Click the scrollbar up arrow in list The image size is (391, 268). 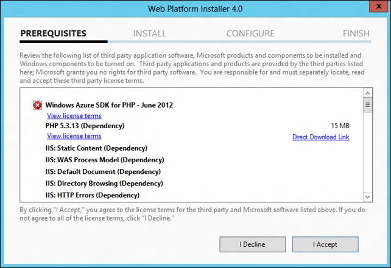pos(367,93)
